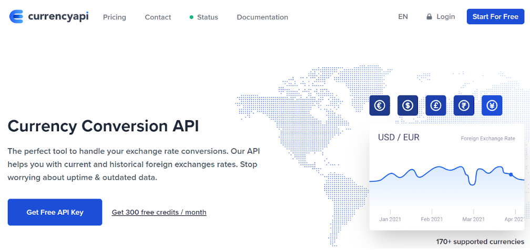Screen dimensions: 530x250
Task: Click the green Status indicator dot
Action: coord(191,17)
